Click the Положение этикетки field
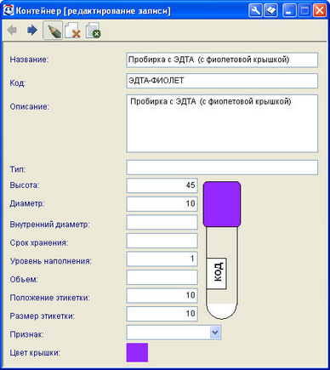330x370 pixels. [x=162, y=296]
